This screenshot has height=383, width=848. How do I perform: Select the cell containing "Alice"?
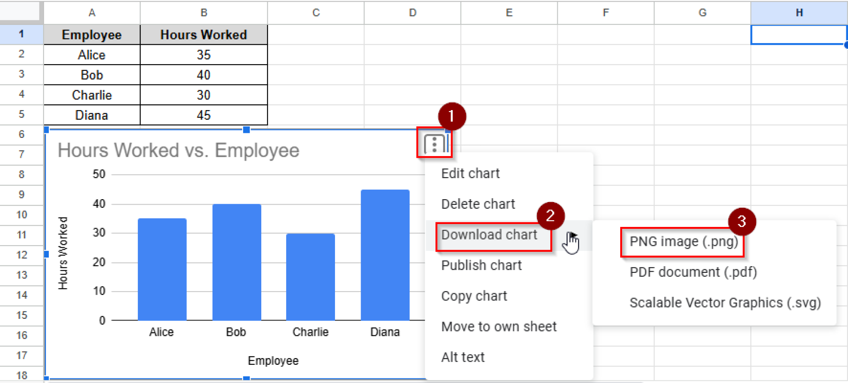[x=92, y=54]
